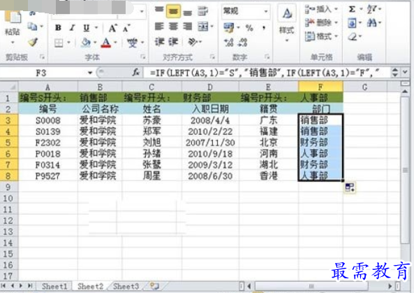The height and width of the screenshot is (293, 416).
Task: Decrease font size with small A
Action: (126, 28)
